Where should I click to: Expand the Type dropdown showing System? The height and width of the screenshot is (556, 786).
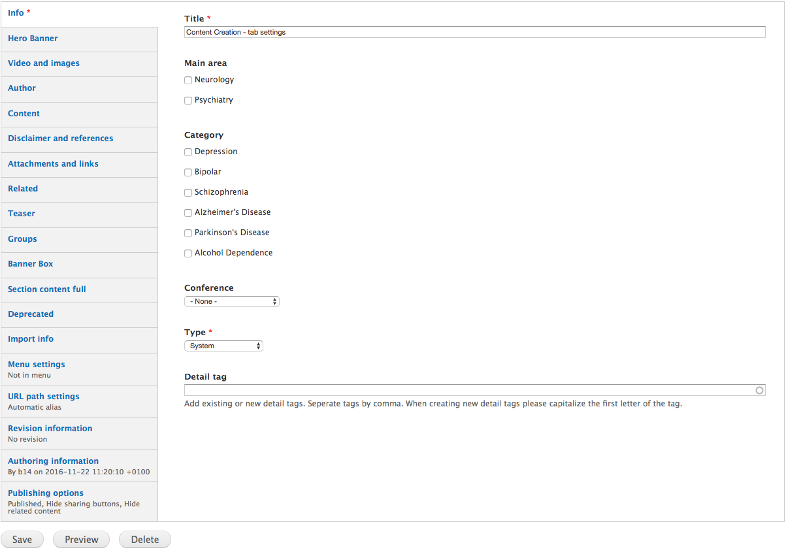coord(223,346)
